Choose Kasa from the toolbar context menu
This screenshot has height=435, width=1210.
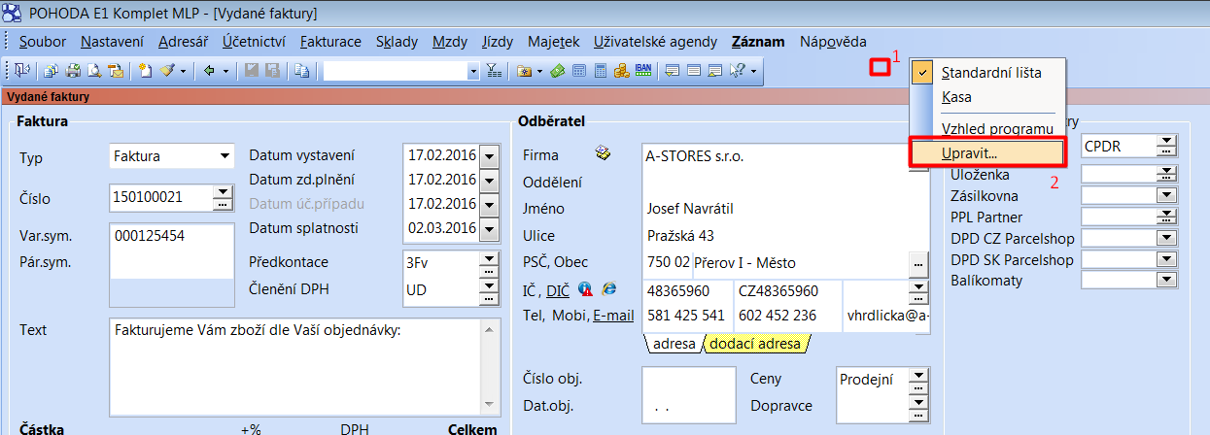(x=987, y=97)
